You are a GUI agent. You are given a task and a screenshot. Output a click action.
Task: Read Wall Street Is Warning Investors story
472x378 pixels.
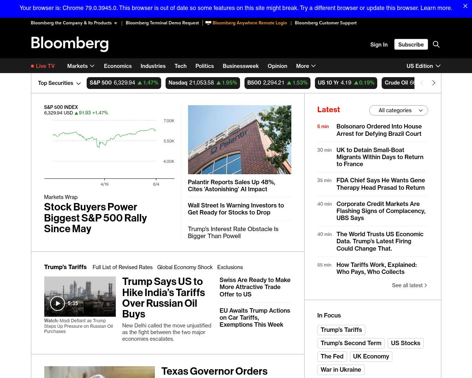236,209
